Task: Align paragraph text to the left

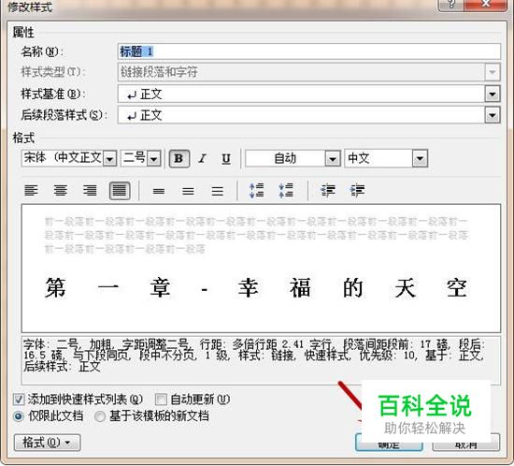Action: 31,190
